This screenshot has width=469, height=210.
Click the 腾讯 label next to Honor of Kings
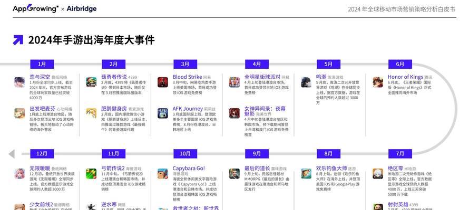pos(428,78)
